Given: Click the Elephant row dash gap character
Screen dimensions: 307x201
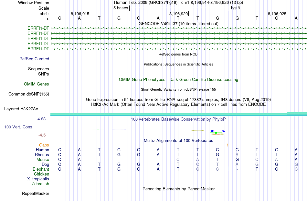Looking at the screenshot, I should point(237,169).
